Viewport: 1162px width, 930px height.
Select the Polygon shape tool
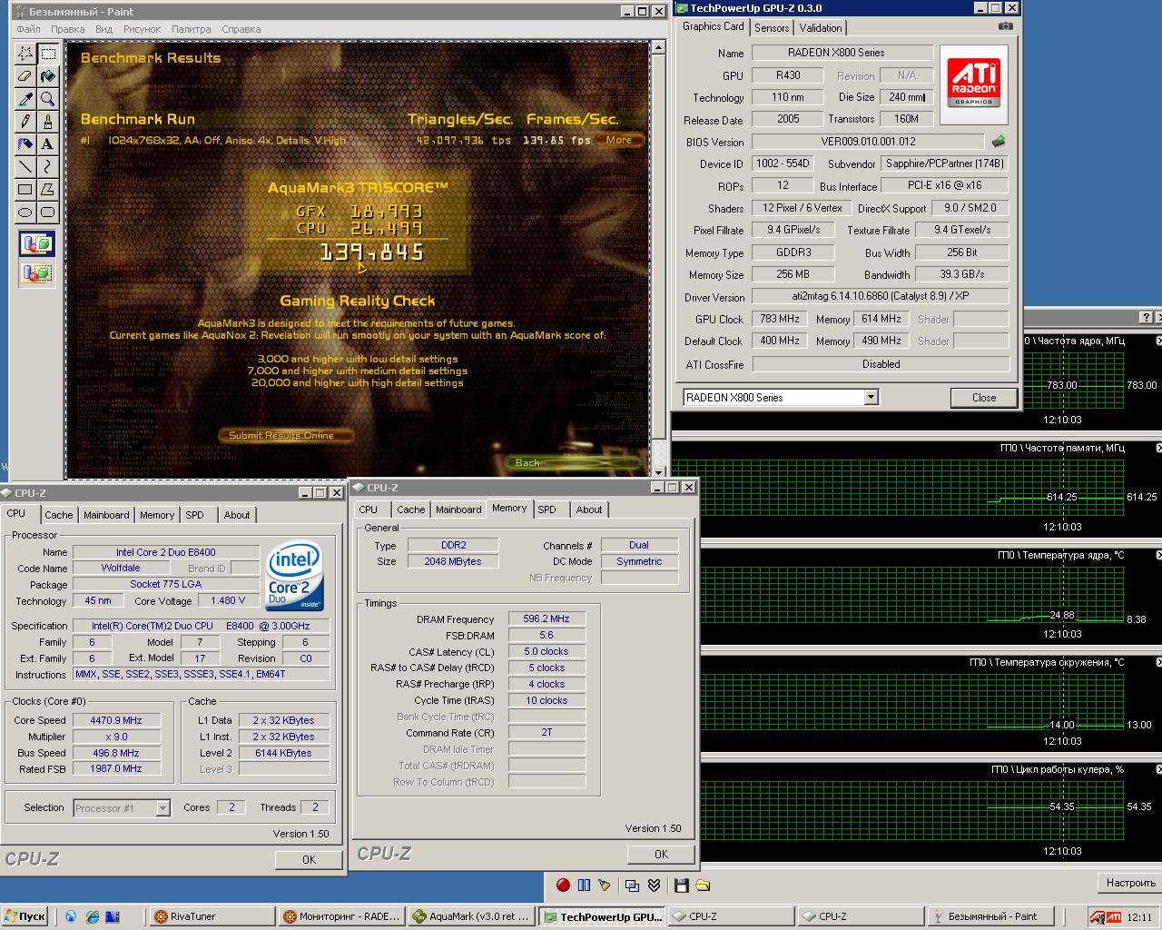(x=47, y=189)
